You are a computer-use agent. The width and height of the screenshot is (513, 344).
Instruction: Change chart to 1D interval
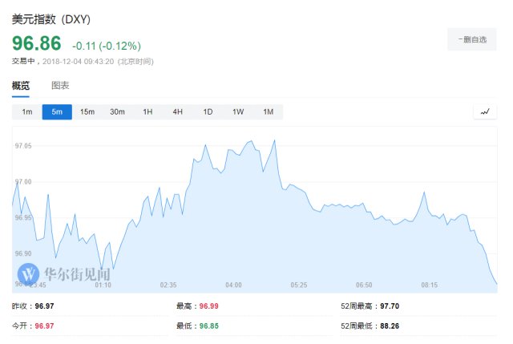tap(208, 112)
